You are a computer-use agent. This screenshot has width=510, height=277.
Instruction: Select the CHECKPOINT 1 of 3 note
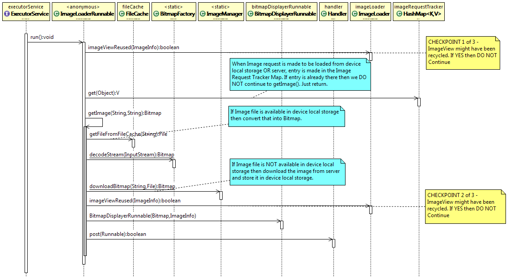coord(463,53)
